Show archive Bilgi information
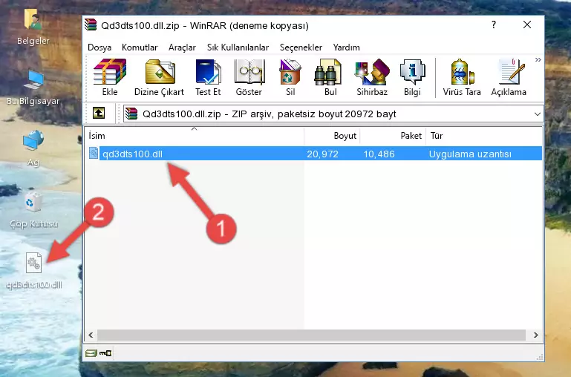 pos(412,77)
